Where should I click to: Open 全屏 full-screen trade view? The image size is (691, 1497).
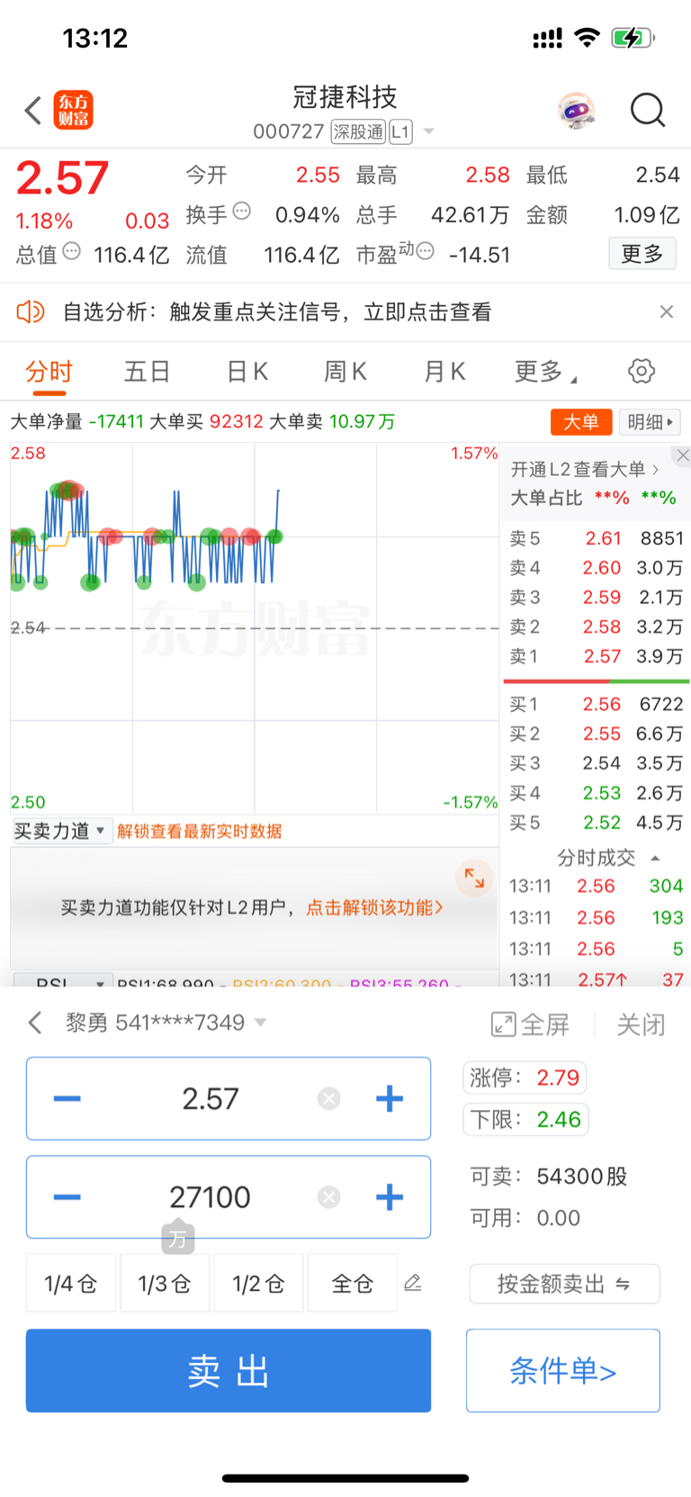(x=530, y=1024)
